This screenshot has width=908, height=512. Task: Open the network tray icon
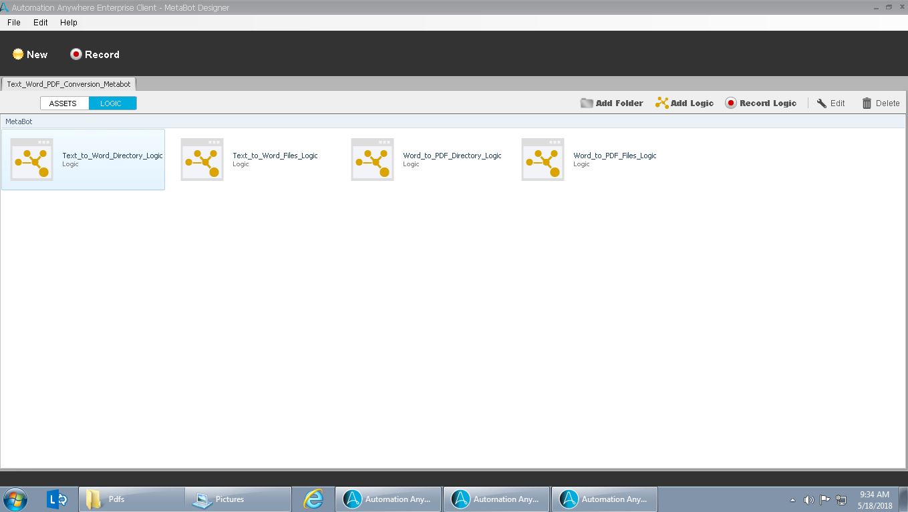click(841, 500)
